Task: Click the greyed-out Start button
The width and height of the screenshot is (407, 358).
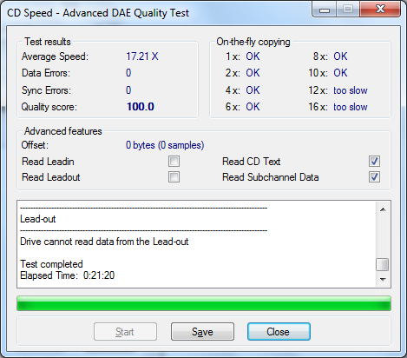Action: (125, 332)
